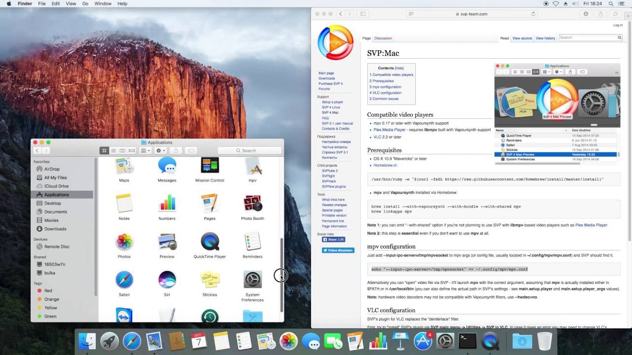Select the mpv application icon
The height and width of the screenshot is (355, 632).
click(253, 166)
